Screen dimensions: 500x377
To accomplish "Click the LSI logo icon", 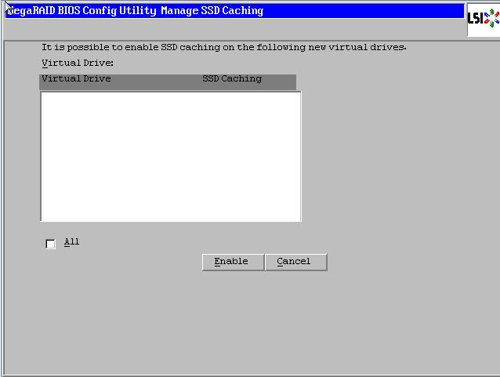I will (483, 18).
